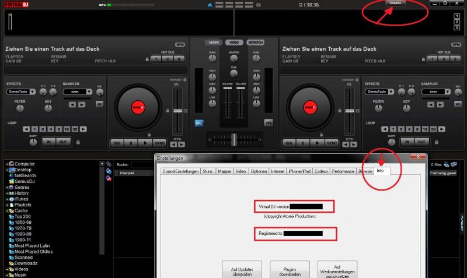This screenshot has width=467, height=278.
Task: Click the MASTER volume knob
Action: pyautogui.click(x=234, y=58)
